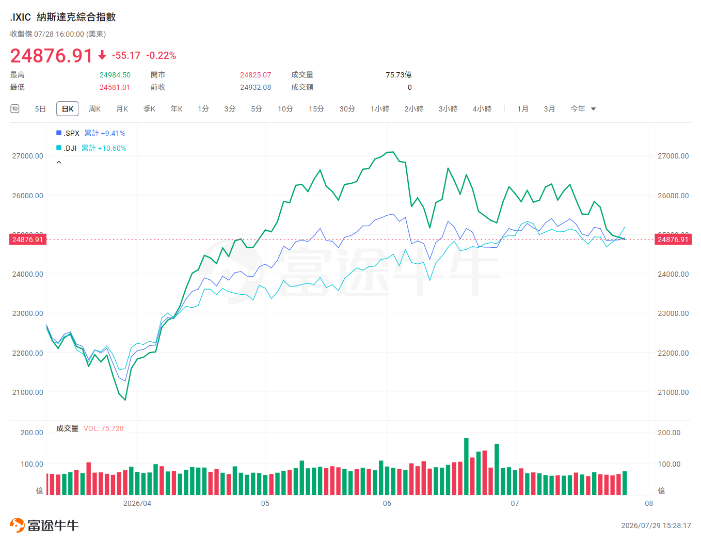The image size is (701, 542).
Task: Choose the 季K quarterly tab
Action: (149, 109)
